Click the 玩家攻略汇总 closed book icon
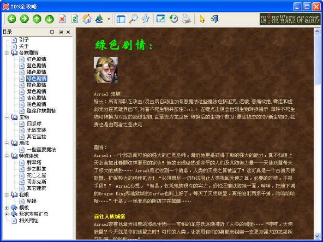Viewport: 323px width, 242px height. coord(14,214)
